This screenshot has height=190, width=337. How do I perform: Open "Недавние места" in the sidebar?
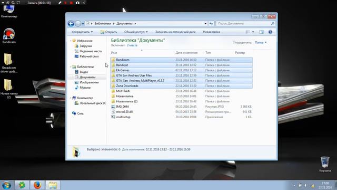91,51
